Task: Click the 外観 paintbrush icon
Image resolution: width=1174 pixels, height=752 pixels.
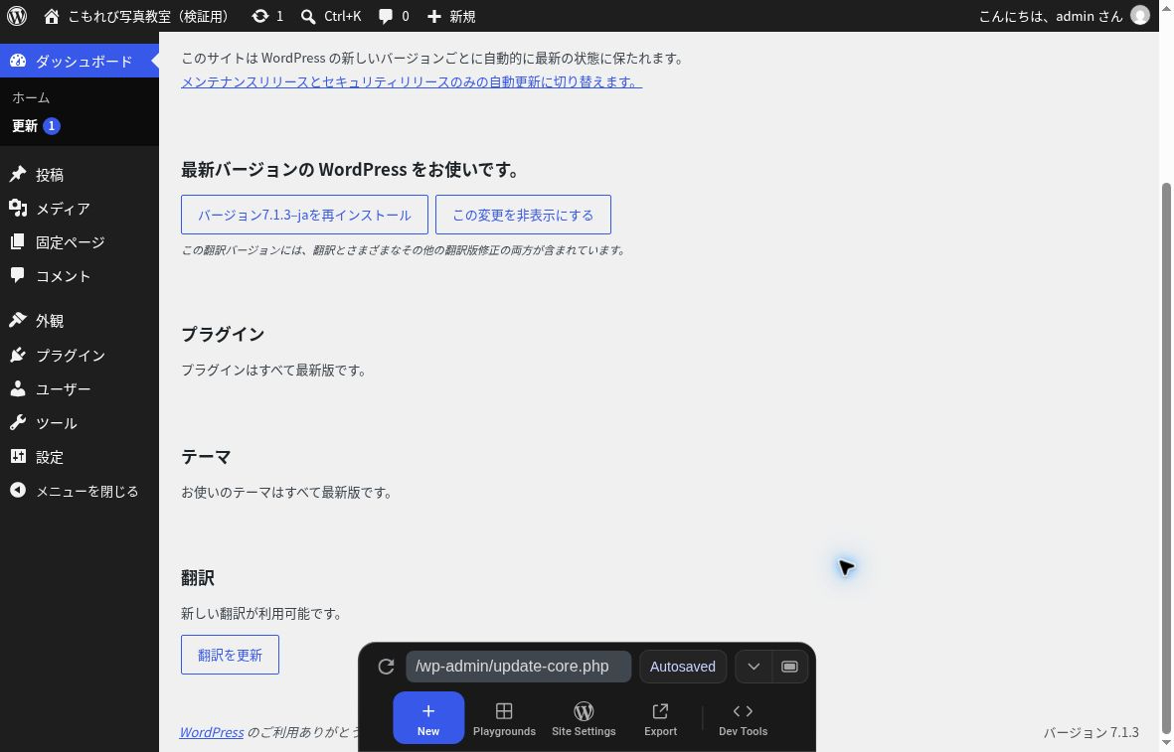Action: [x=18, y=320]
